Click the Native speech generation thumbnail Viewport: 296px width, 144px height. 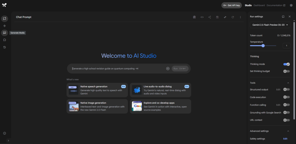point(73,90)
